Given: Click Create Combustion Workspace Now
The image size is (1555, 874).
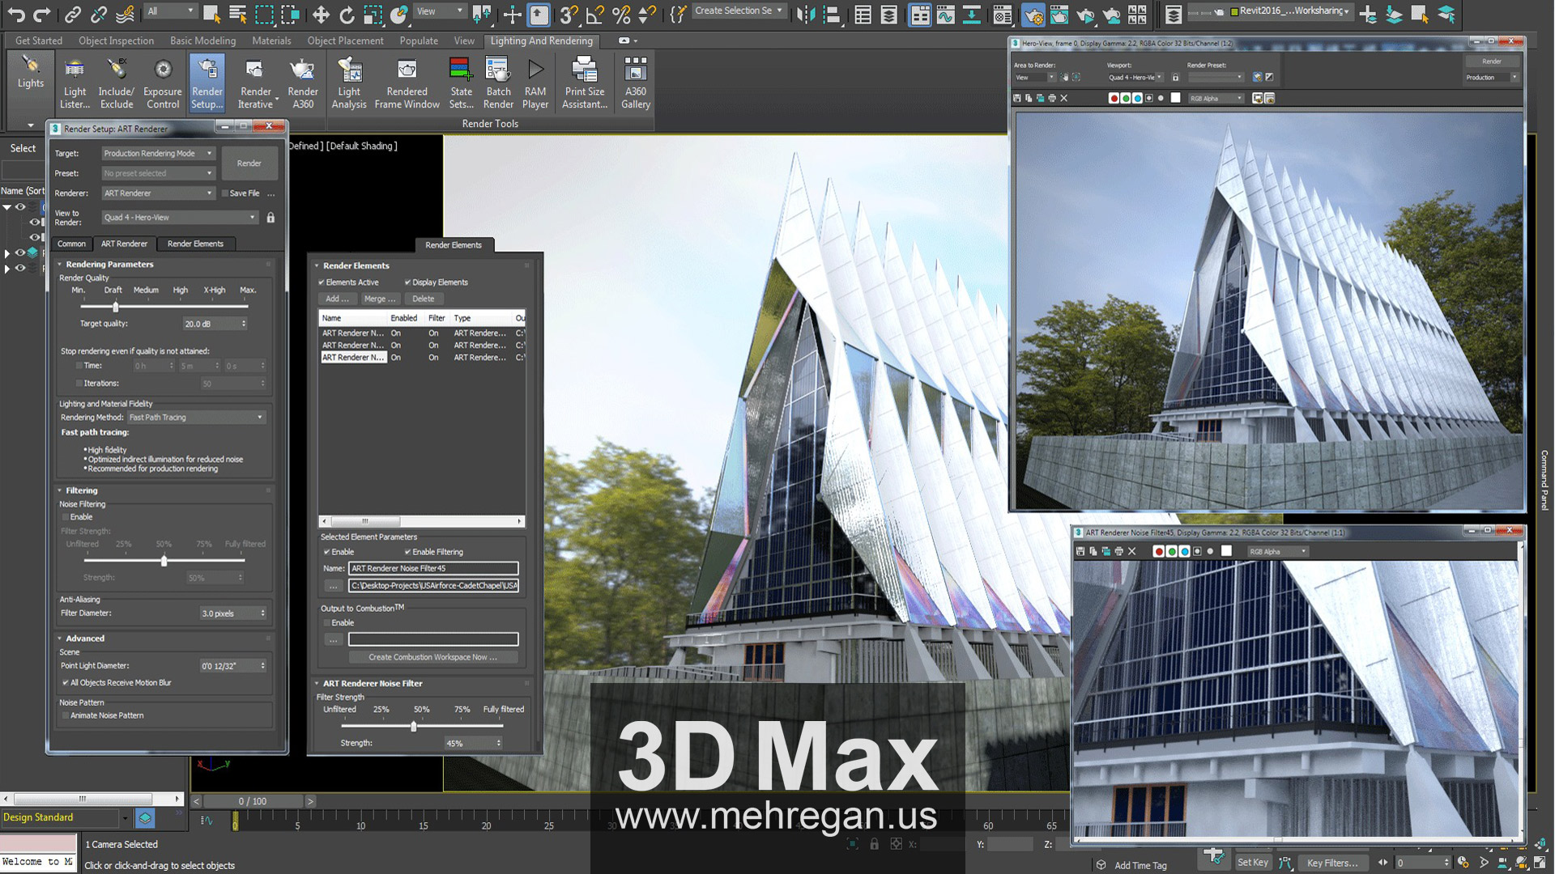Looking at the screenshot, I should pos(432,657).
